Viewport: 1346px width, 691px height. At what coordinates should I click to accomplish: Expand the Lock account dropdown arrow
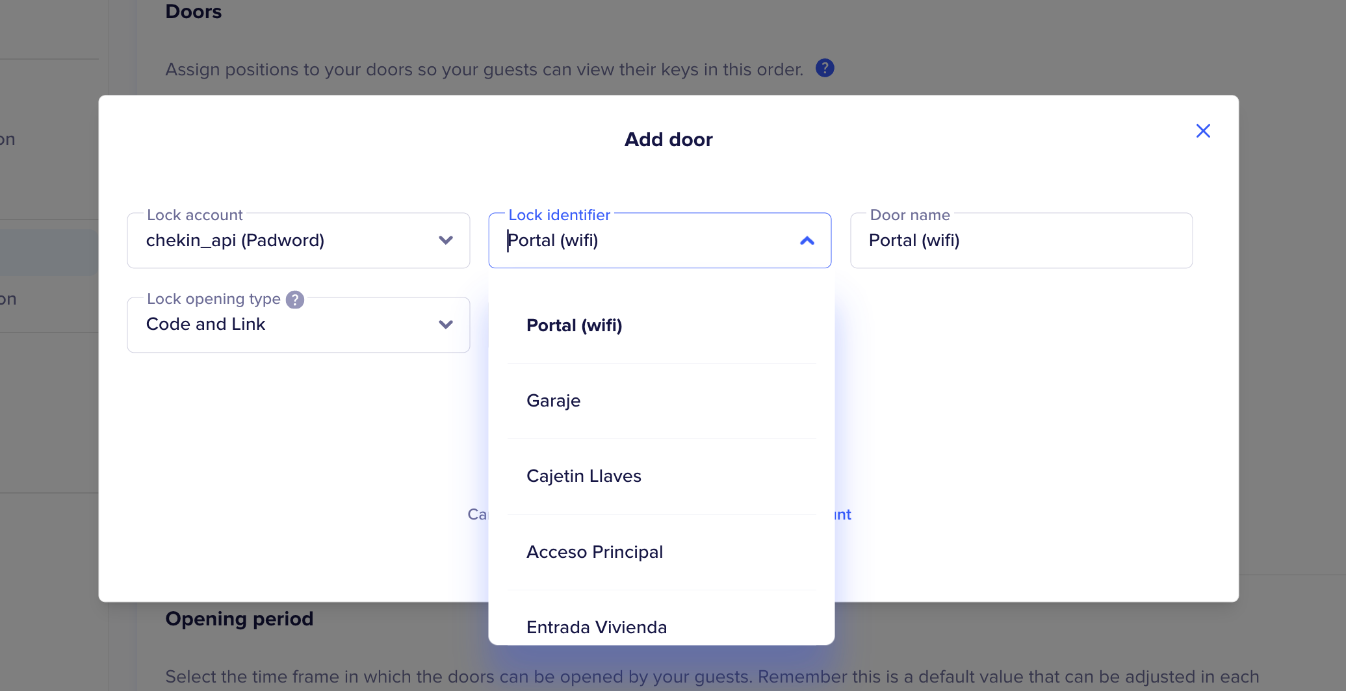[446, 240]
